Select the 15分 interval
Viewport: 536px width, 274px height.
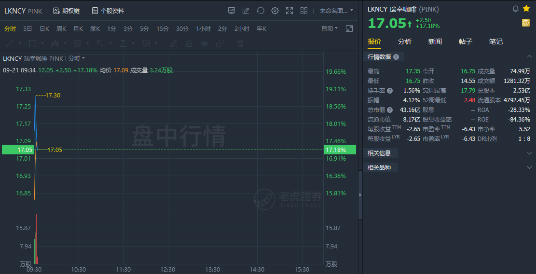(x=163, y=28)
